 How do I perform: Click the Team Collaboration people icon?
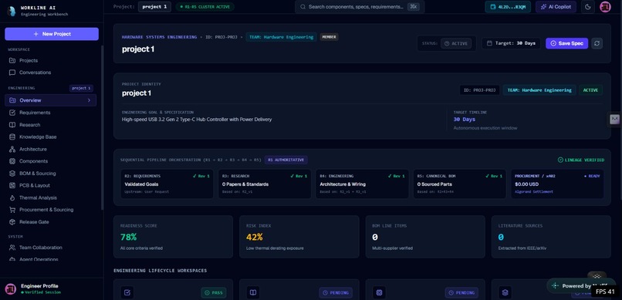click(x=12, y=248)
